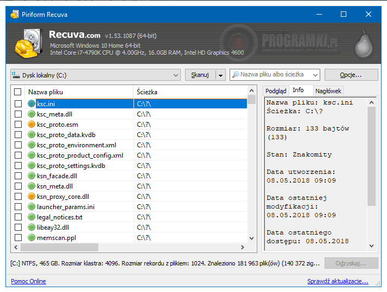
Task: Click the status dot next to ksc.ini
Action: [31, 103]
